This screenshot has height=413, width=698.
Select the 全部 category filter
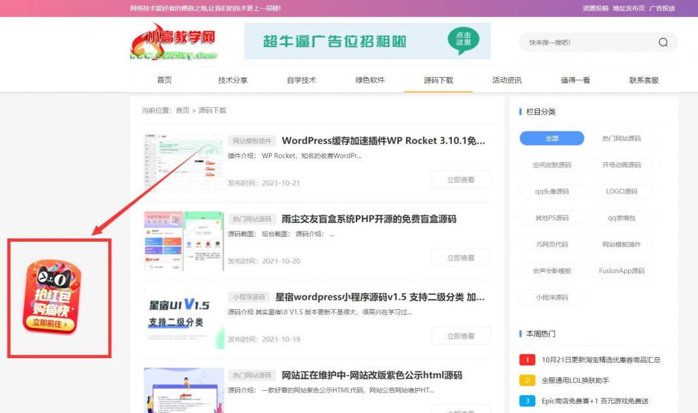[551, 138]
